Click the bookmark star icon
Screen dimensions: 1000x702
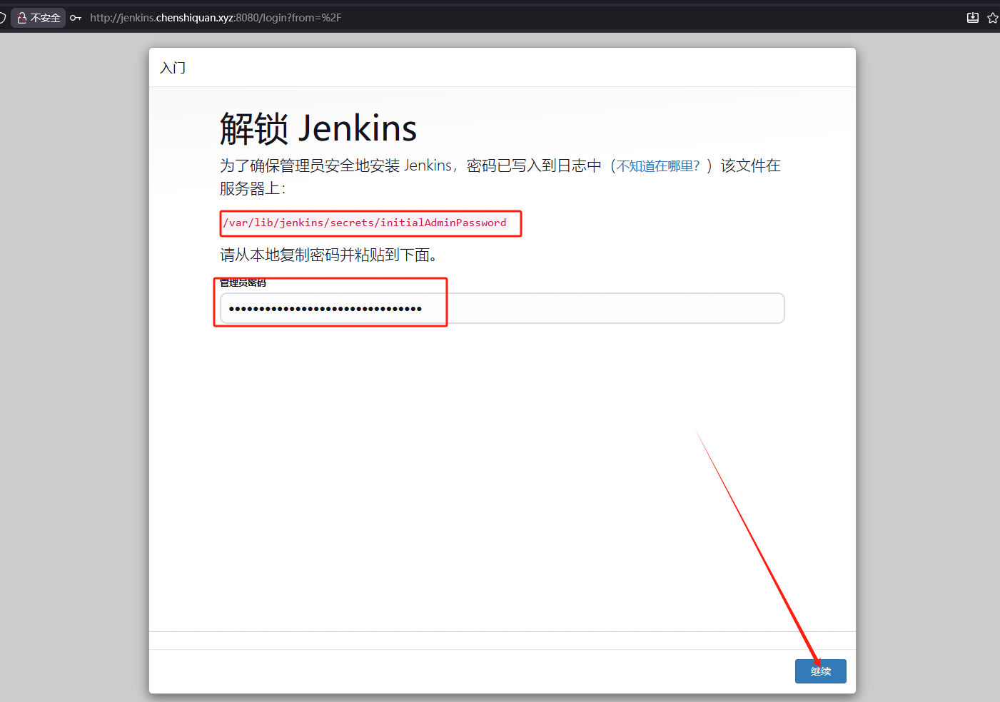click(993, 18)
